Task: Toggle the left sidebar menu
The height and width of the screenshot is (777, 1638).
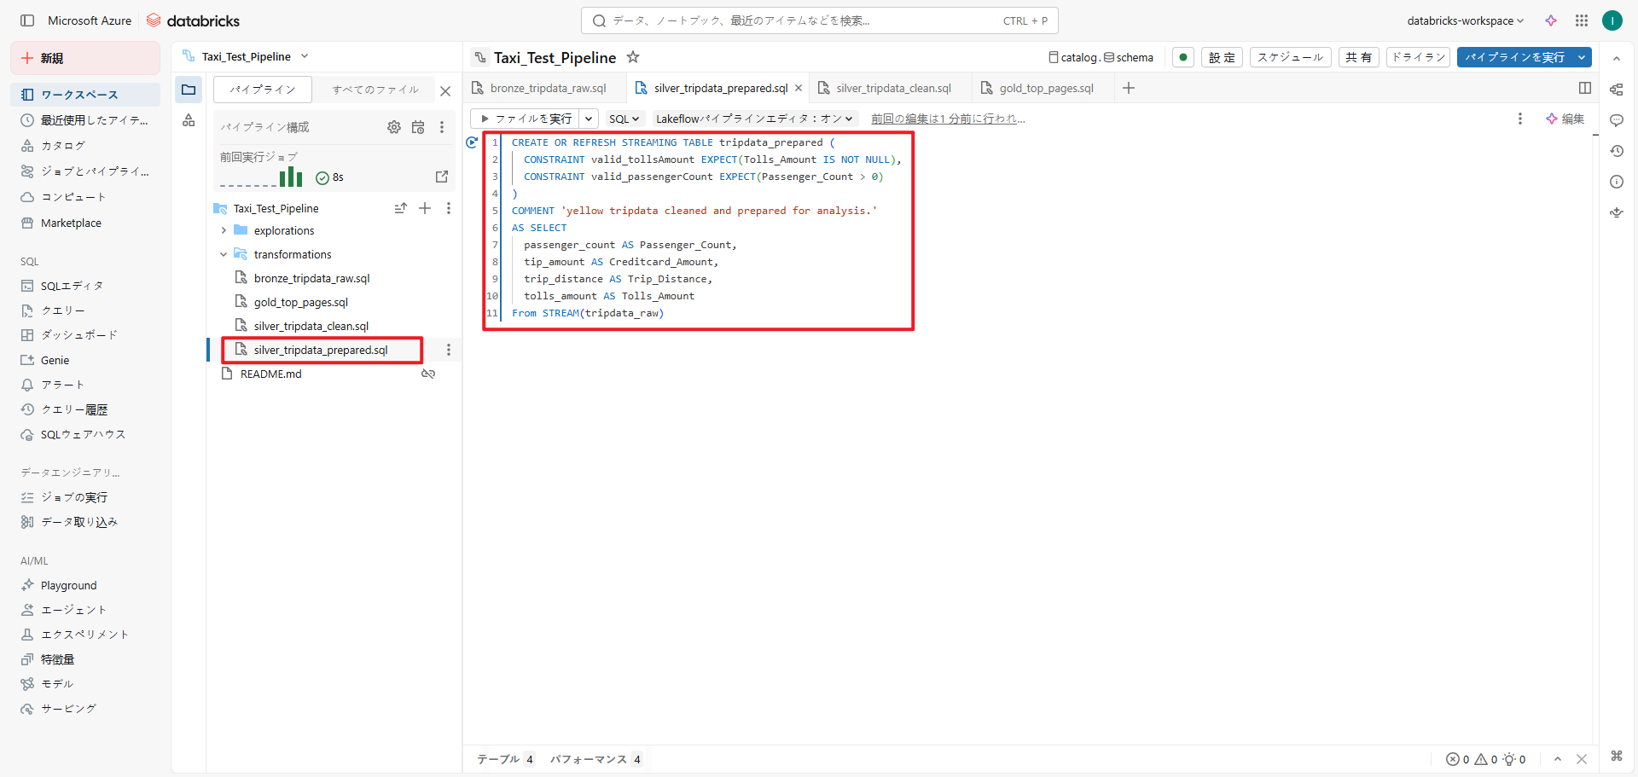Action: pyautogui.click(x=27, y=20)
